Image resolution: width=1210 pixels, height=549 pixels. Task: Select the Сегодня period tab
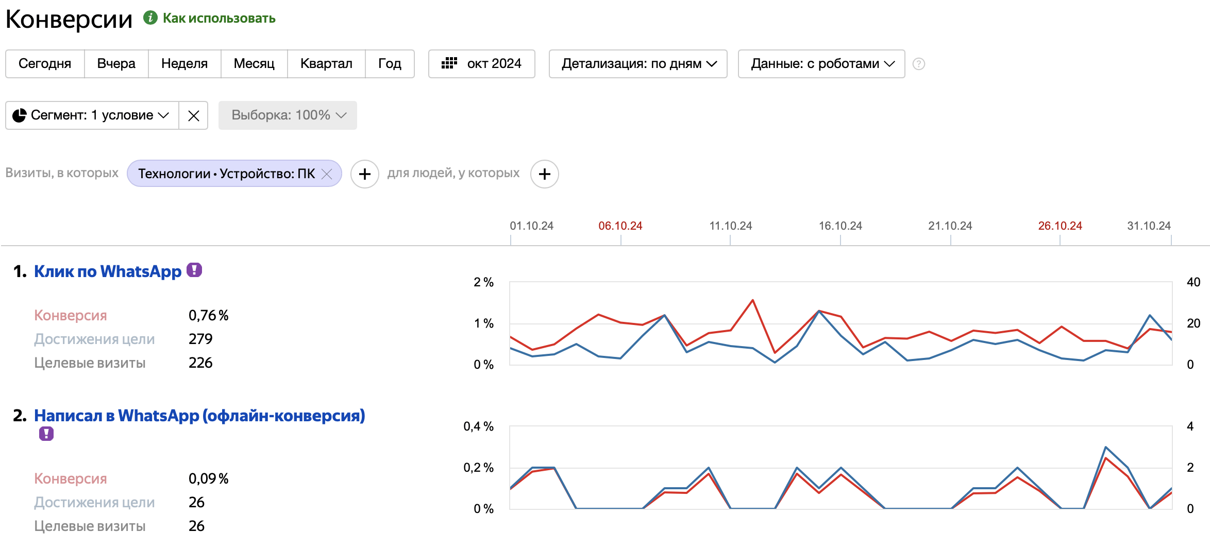(45, 64)
